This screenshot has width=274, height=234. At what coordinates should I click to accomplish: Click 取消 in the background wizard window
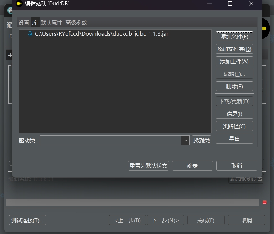[247, 220]
